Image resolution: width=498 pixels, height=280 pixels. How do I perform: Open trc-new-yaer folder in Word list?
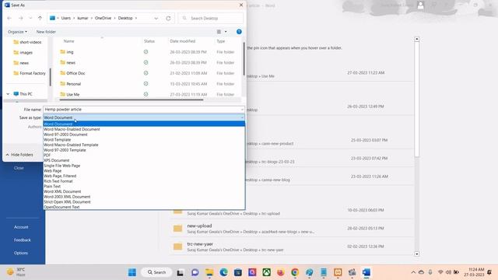[x=292, y=247]
